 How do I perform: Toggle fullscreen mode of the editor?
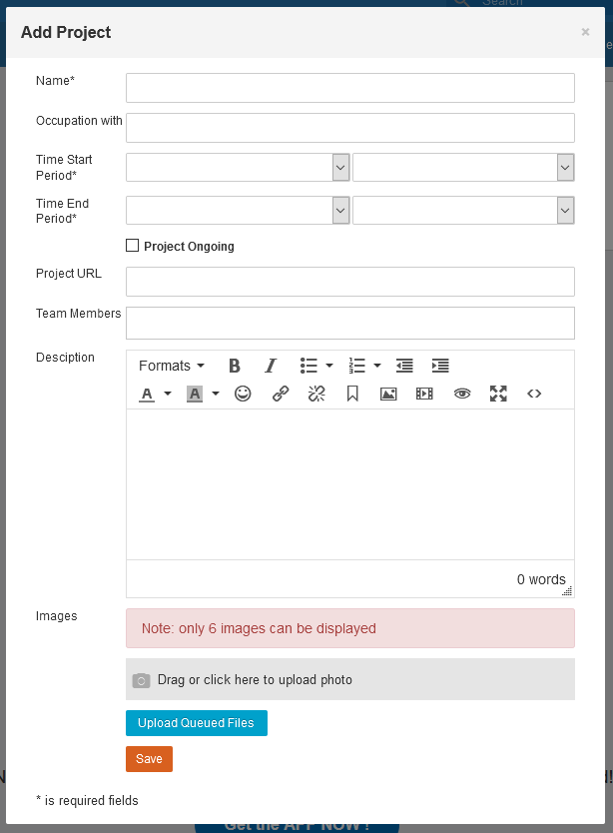coord(498,394)
